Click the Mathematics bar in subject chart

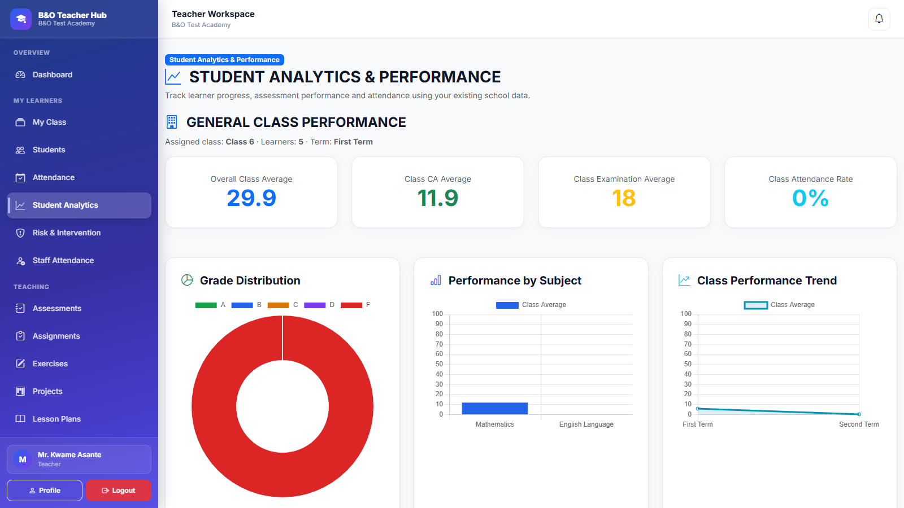pos(495,408)
